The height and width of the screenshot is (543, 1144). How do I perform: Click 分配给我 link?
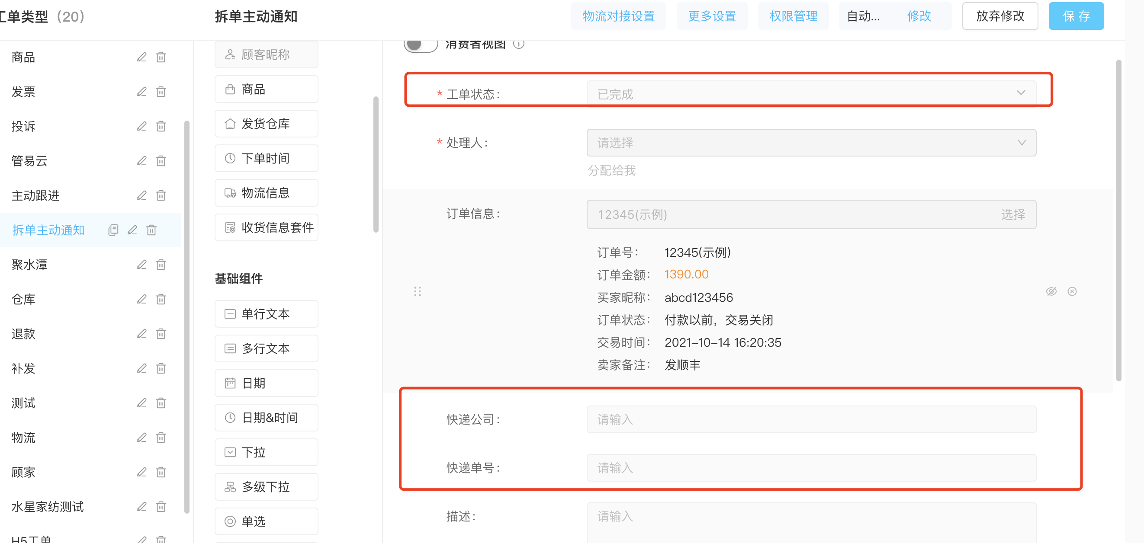(611, 171)
